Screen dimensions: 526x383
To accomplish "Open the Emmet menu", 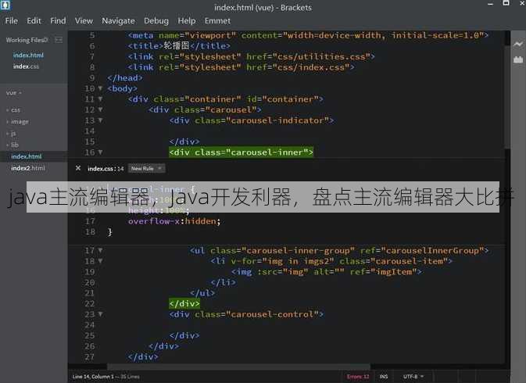I will pyautogui.click(x=217, y=21).
